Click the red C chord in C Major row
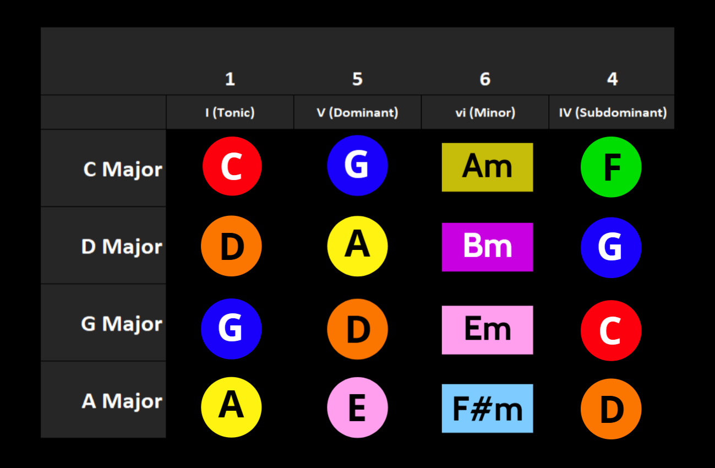The height and width of the screenshot is (468, 715). [232, 166]
